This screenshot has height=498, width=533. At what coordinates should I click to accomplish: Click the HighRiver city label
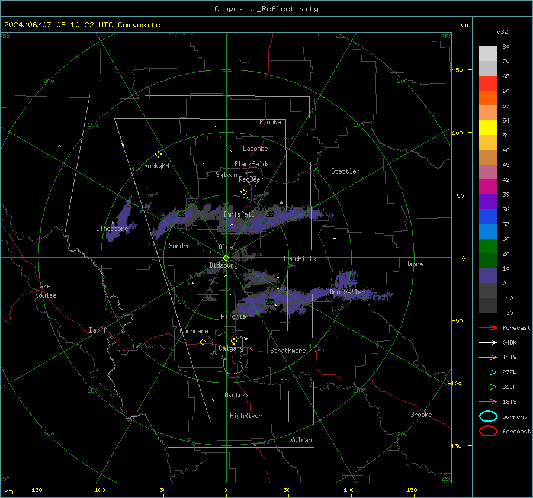click(246, 416)
